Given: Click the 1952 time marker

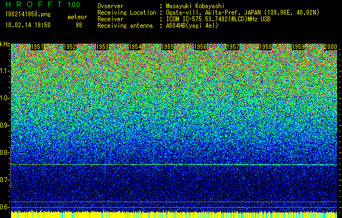Looking at the screenshot, I should (x=70, y=47).
